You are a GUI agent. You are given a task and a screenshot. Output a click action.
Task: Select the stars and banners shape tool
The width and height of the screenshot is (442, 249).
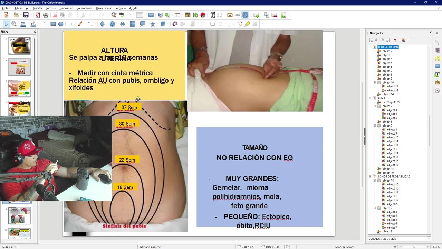tap(153, 24)
